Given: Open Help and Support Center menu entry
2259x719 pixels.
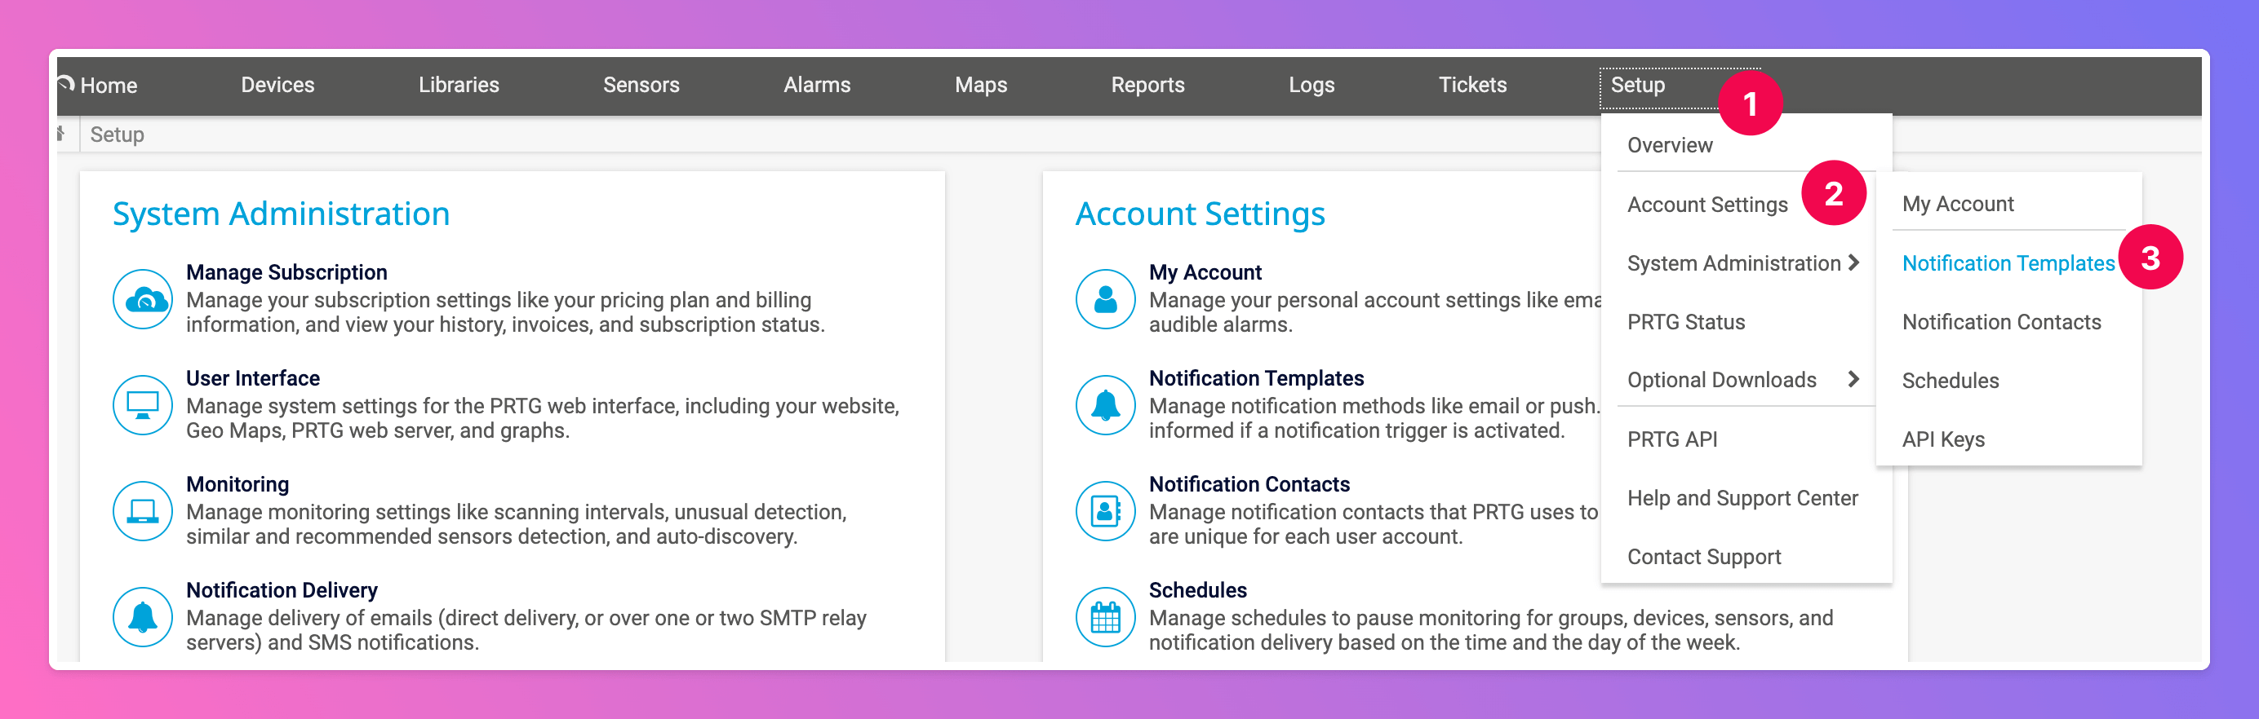Looking at the screenshot, I should [1742, 498].
